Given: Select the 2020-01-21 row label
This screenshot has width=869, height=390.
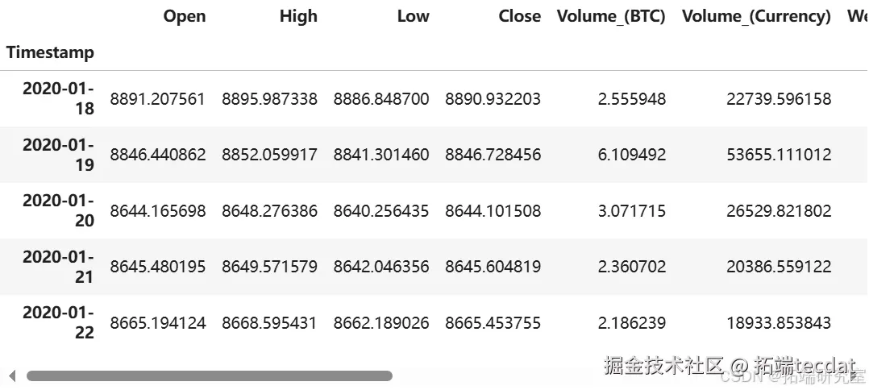Looking at the screenshot, I should [x=58, y=267].
